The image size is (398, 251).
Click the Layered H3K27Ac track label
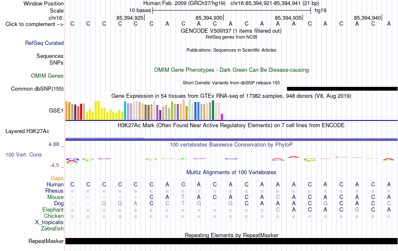click(x=27, y=131)
